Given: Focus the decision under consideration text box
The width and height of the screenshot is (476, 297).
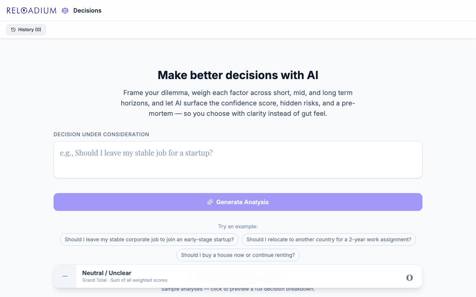Looking at the screenshot, I should [238, 160].
